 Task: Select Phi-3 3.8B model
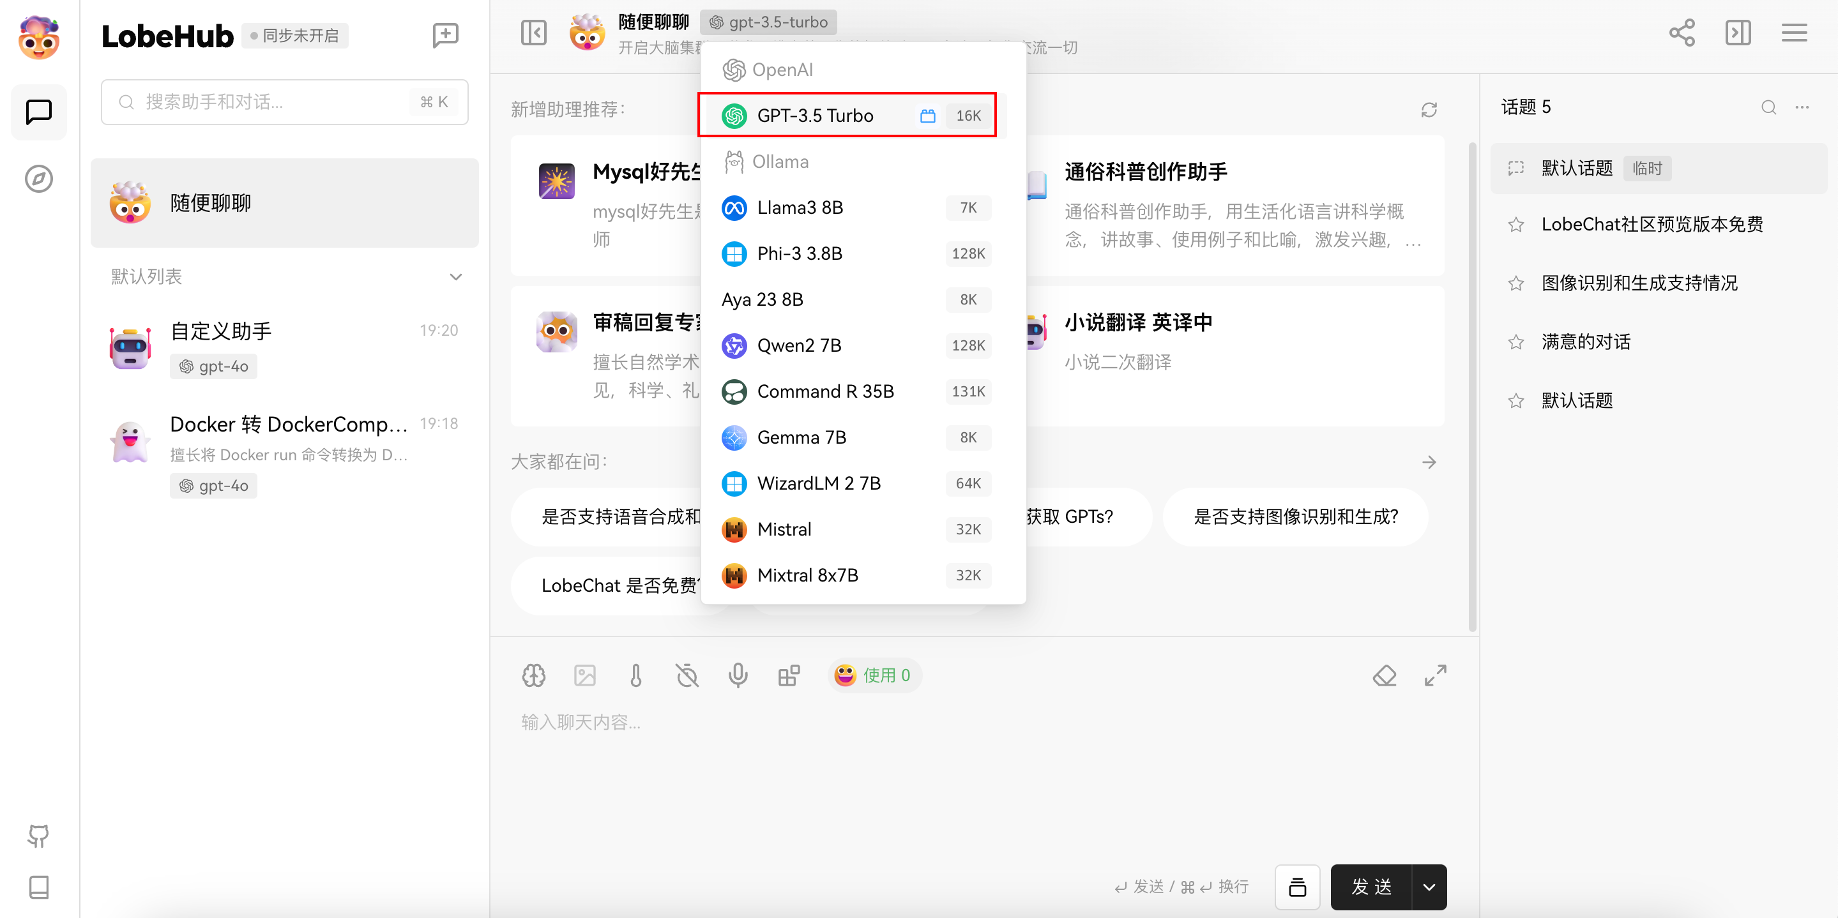[856, 253]
